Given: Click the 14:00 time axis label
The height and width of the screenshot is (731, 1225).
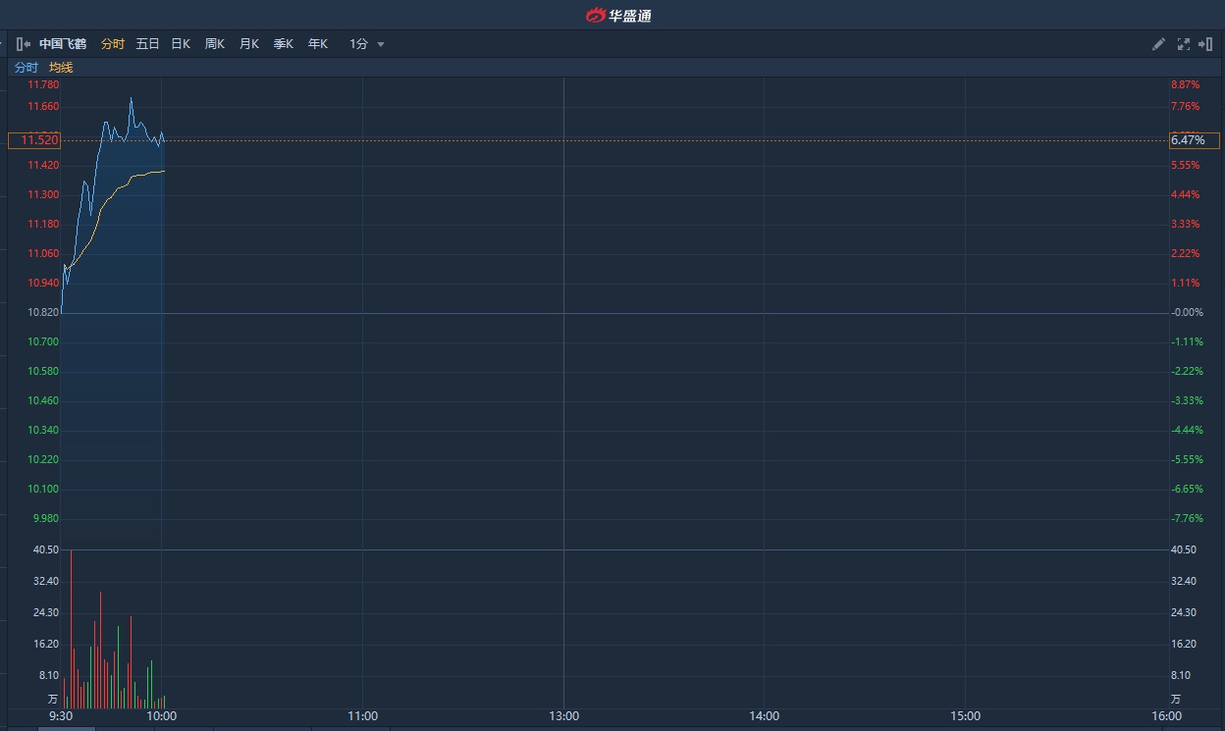Looking at the screenshot, I should pos(764,716).
